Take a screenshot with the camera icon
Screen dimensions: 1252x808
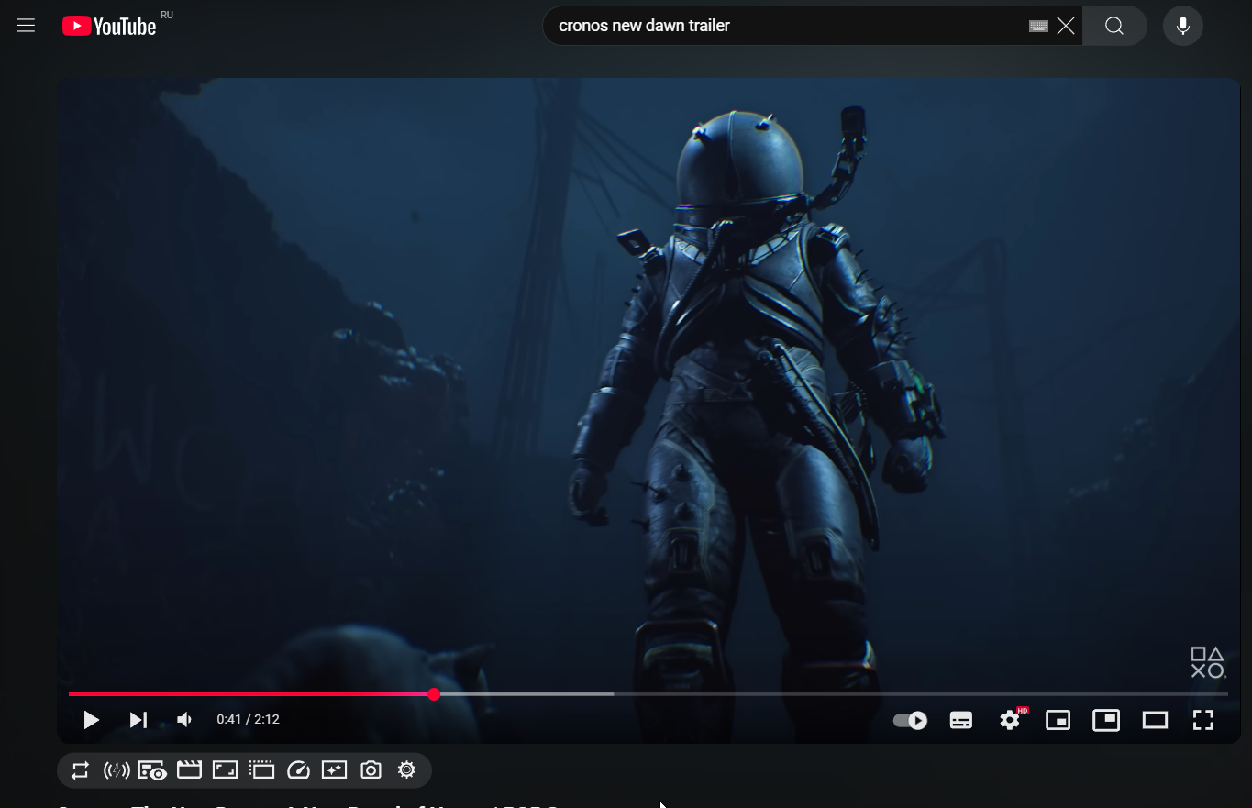(371, 770)
